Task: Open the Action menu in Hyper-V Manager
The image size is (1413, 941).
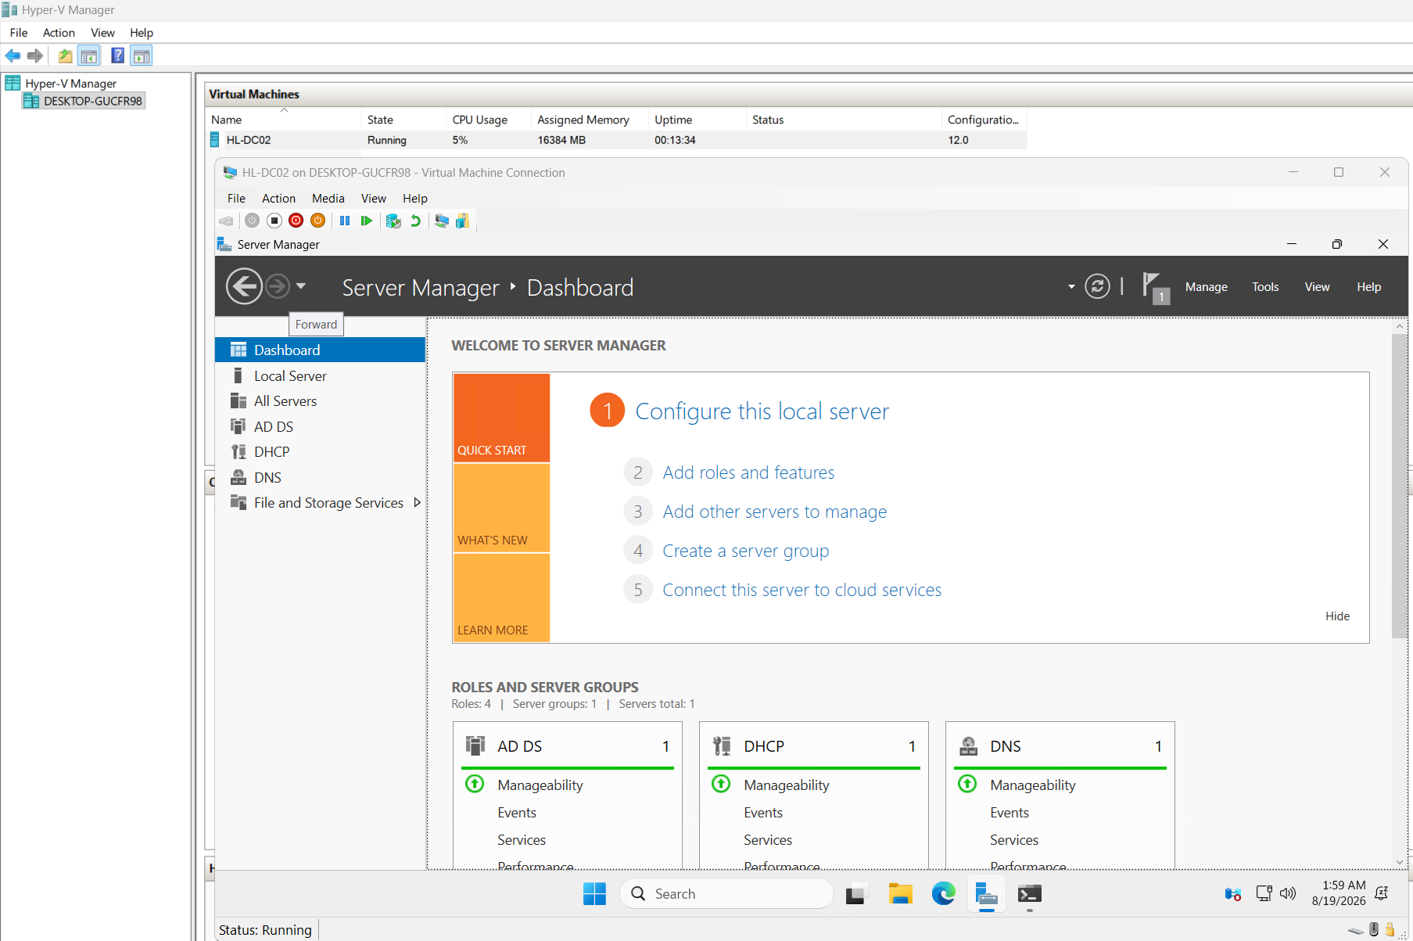Action: point(59,33)
